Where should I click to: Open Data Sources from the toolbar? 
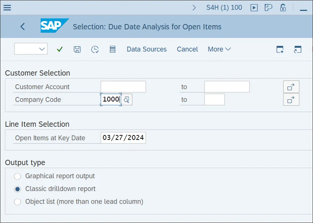click(147, 49)
